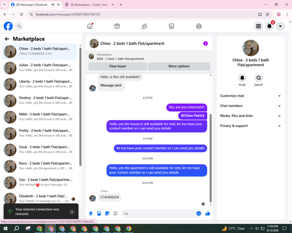Open a new browser tab
The image size is (292, 233).
121,5
